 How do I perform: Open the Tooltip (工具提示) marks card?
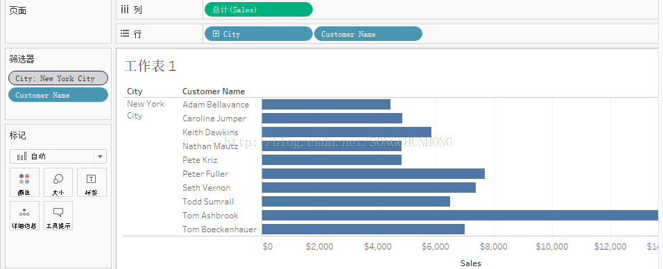pyautogui.click(x=58, y=216)
